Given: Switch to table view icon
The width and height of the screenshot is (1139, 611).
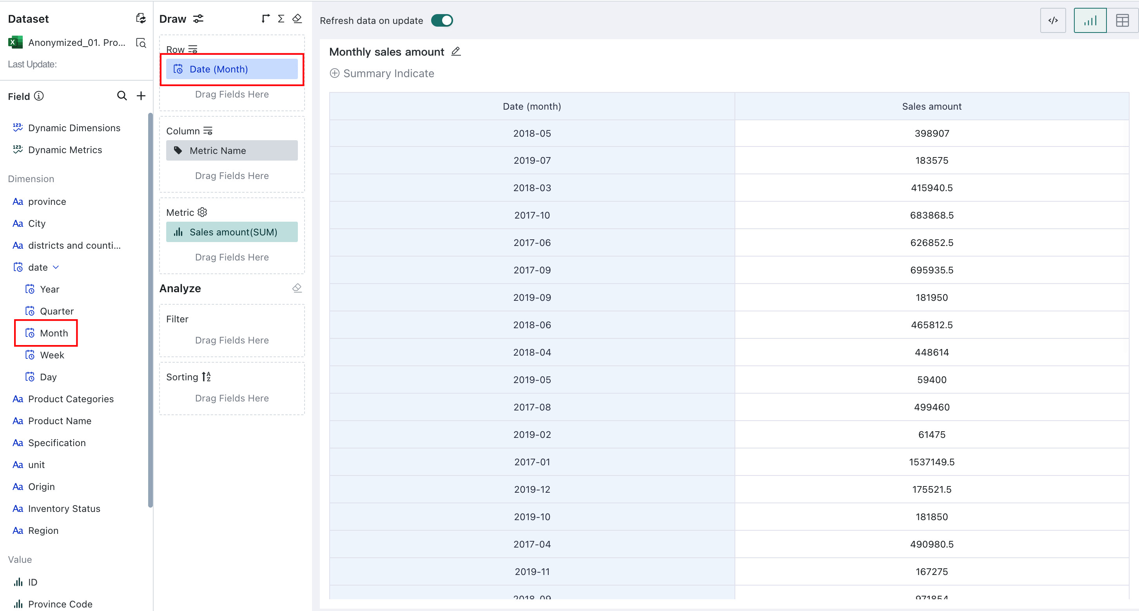Looking at the screenshot, I should [x=1122, y=20].
